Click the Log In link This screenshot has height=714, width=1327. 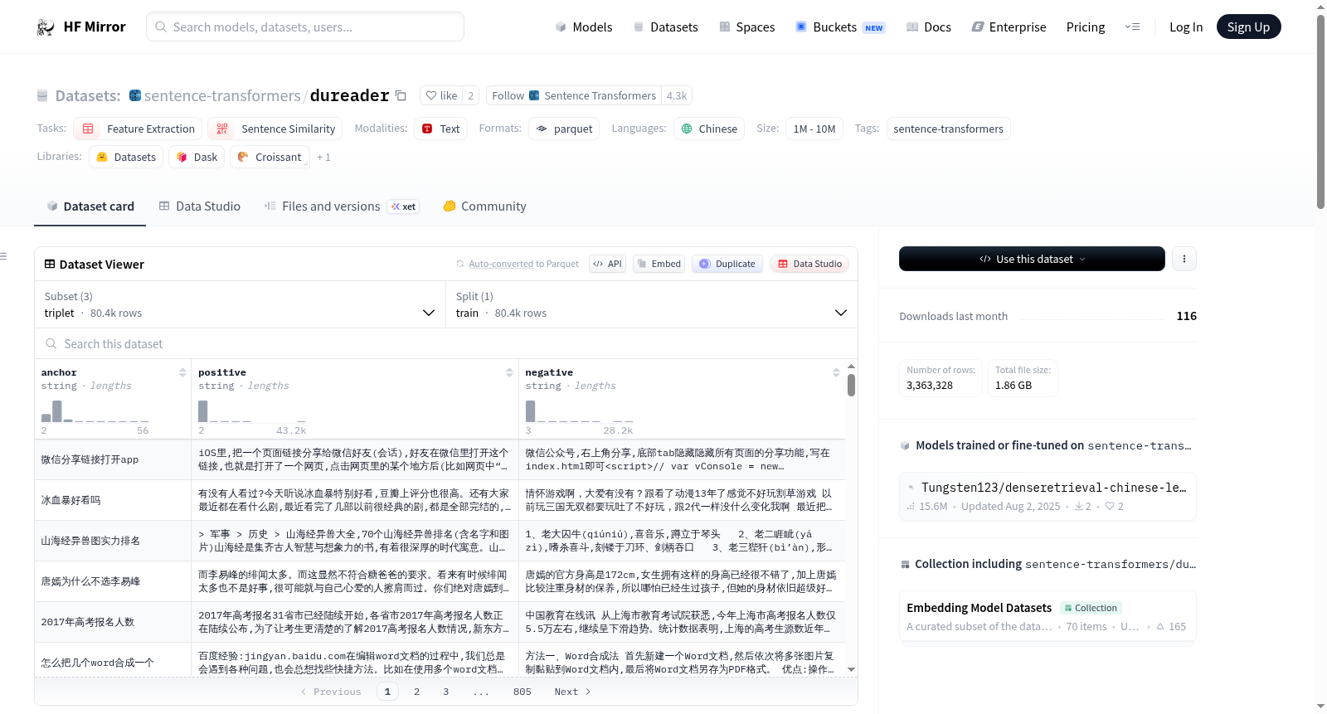(x=1185, y=27)
